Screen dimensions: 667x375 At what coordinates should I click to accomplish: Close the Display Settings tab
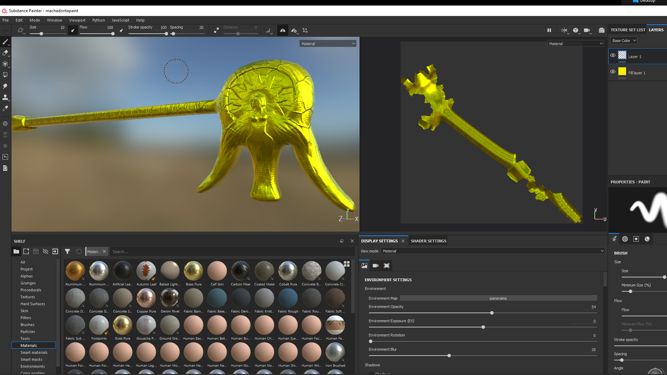(403, 241)
